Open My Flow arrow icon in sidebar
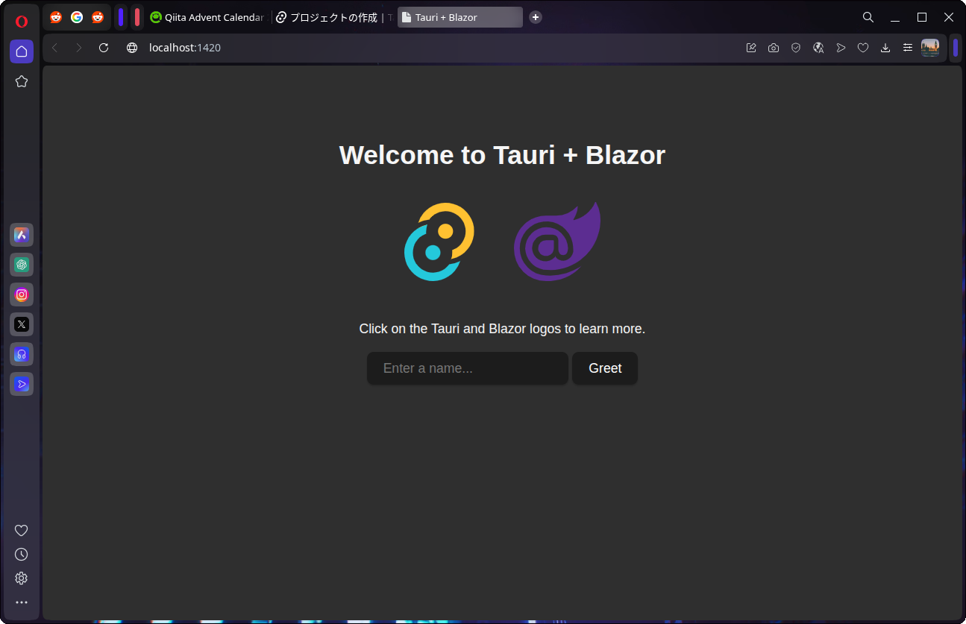Image resolution: width=966 pixels, height=624 pixels. 22,384
